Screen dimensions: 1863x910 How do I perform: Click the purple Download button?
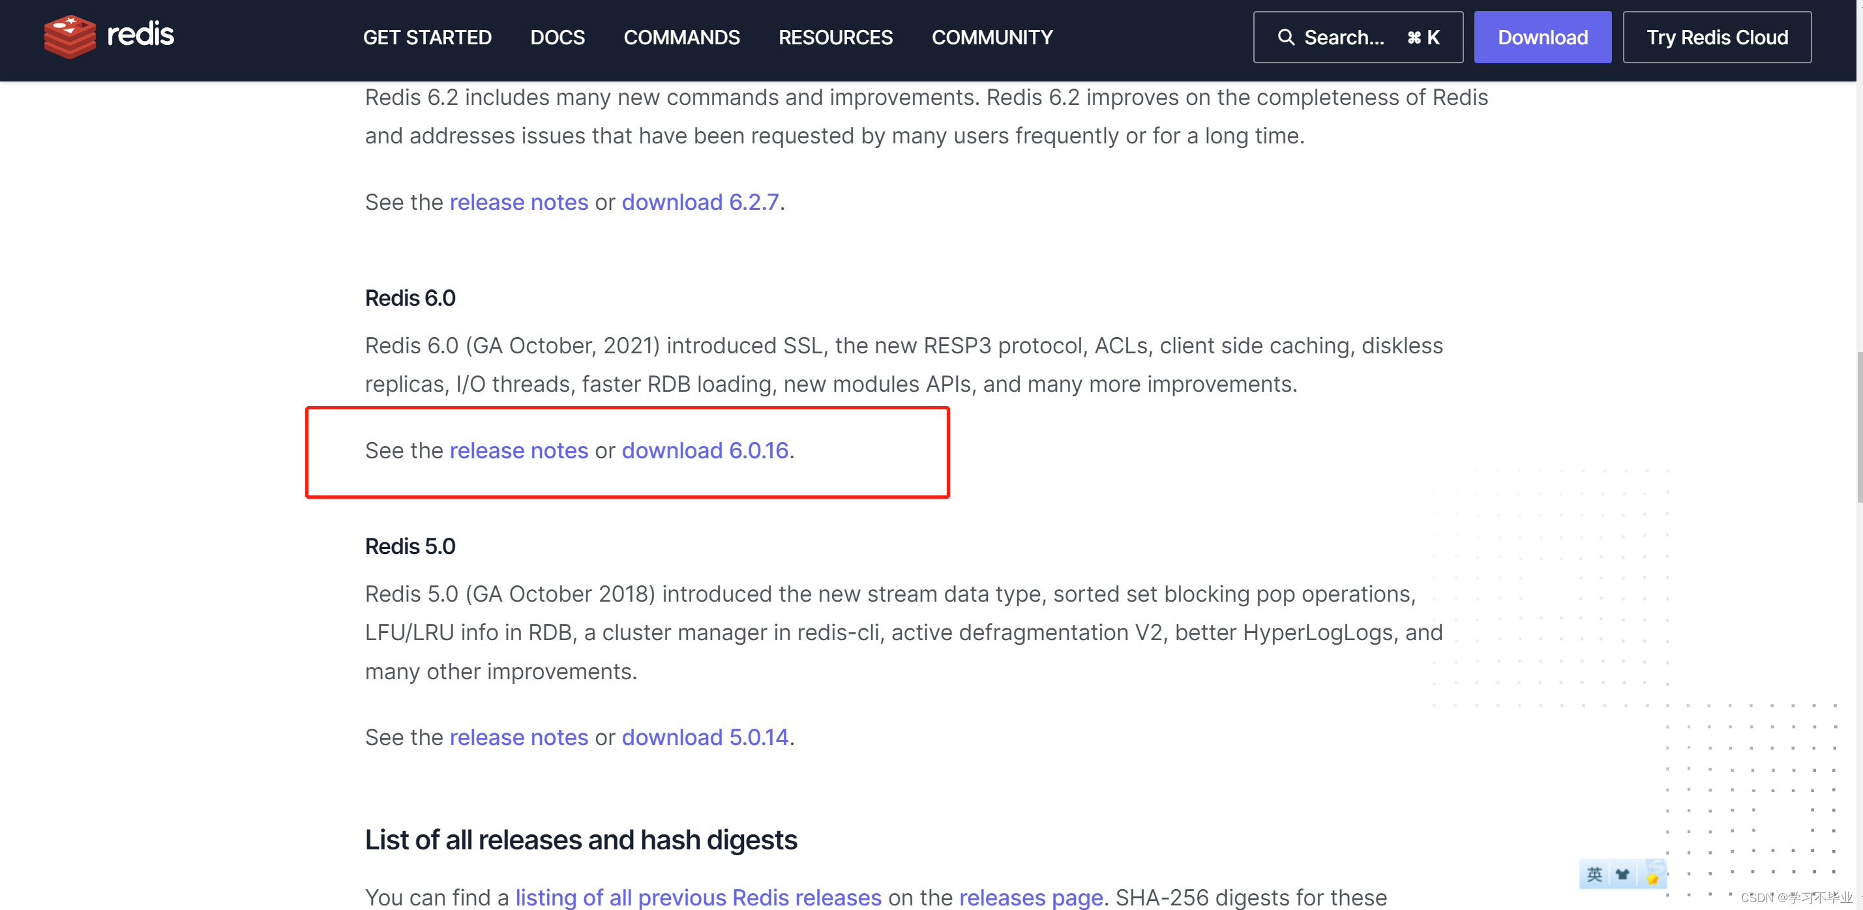coord(1543,37)
